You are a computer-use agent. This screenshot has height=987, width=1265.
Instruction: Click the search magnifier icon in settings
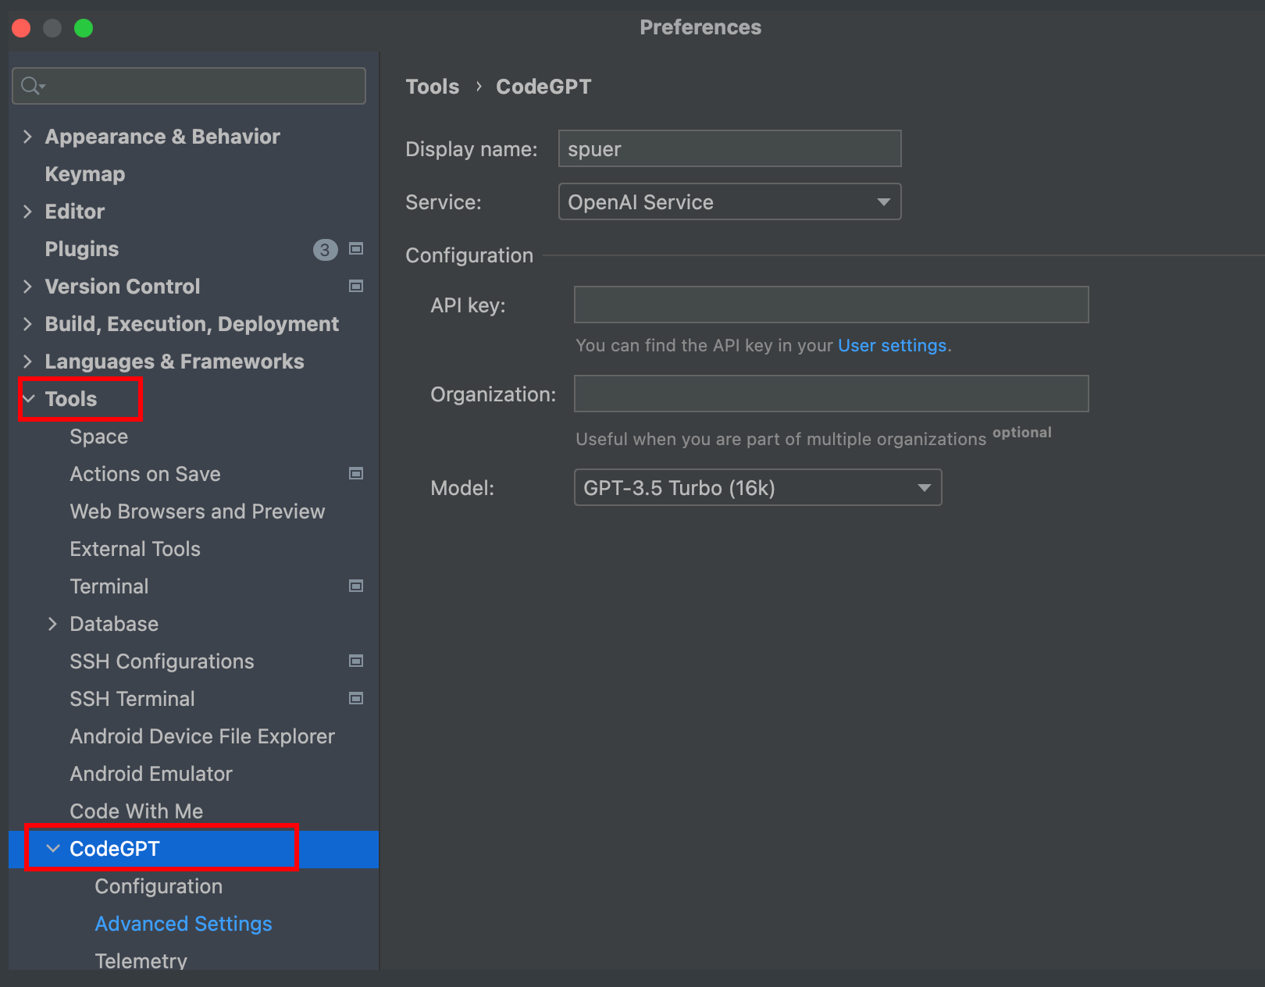[33, 86]
